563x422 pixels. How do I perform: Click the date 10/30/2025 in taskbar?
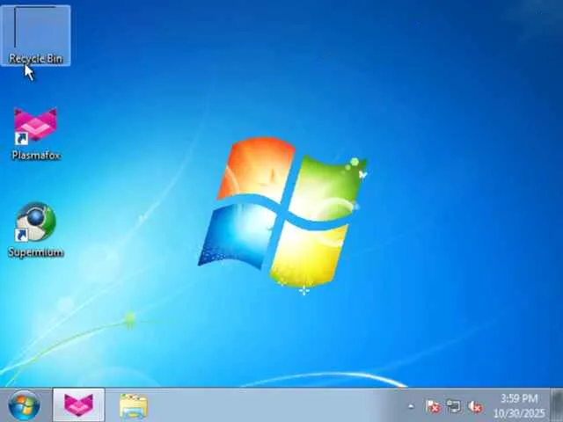click(x=519, y=413)
